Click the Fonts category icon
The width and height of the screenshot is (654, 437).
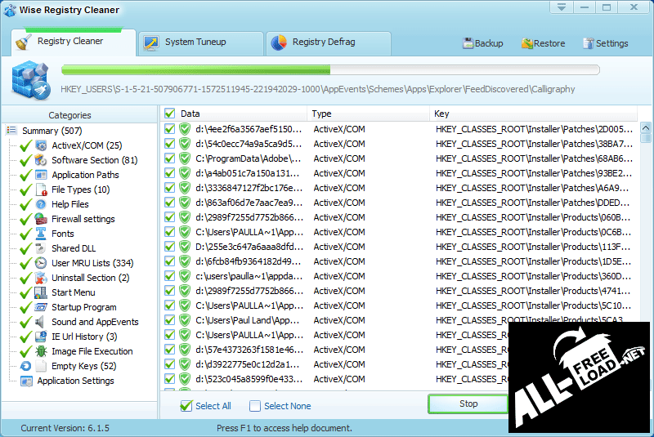point(42,234)
